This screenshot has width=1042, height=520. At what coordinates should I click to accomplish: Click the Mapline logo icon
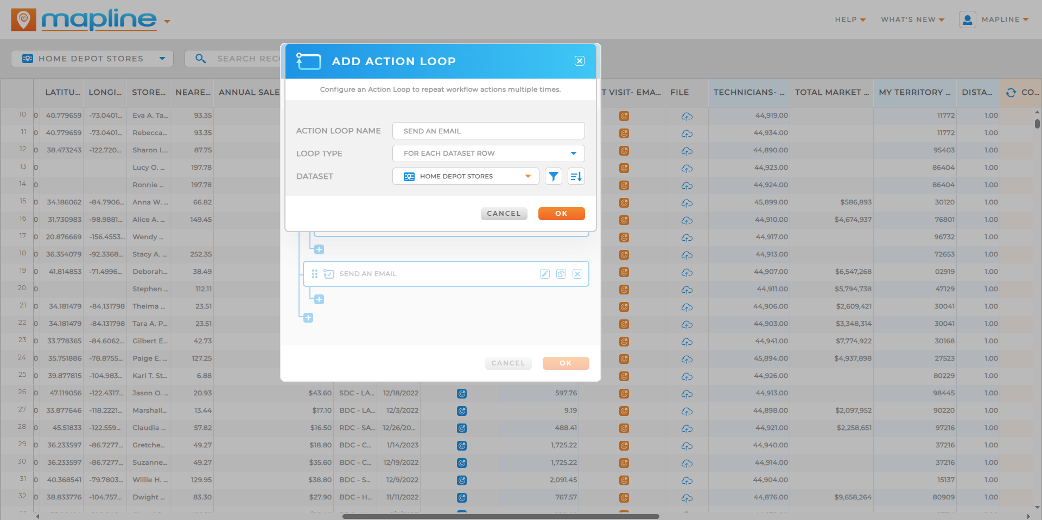click(x=23, y=20)
